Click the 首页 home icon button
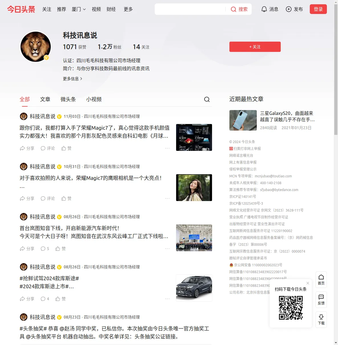This screenshot has height=345, width=338. click(x=321, y=280)
